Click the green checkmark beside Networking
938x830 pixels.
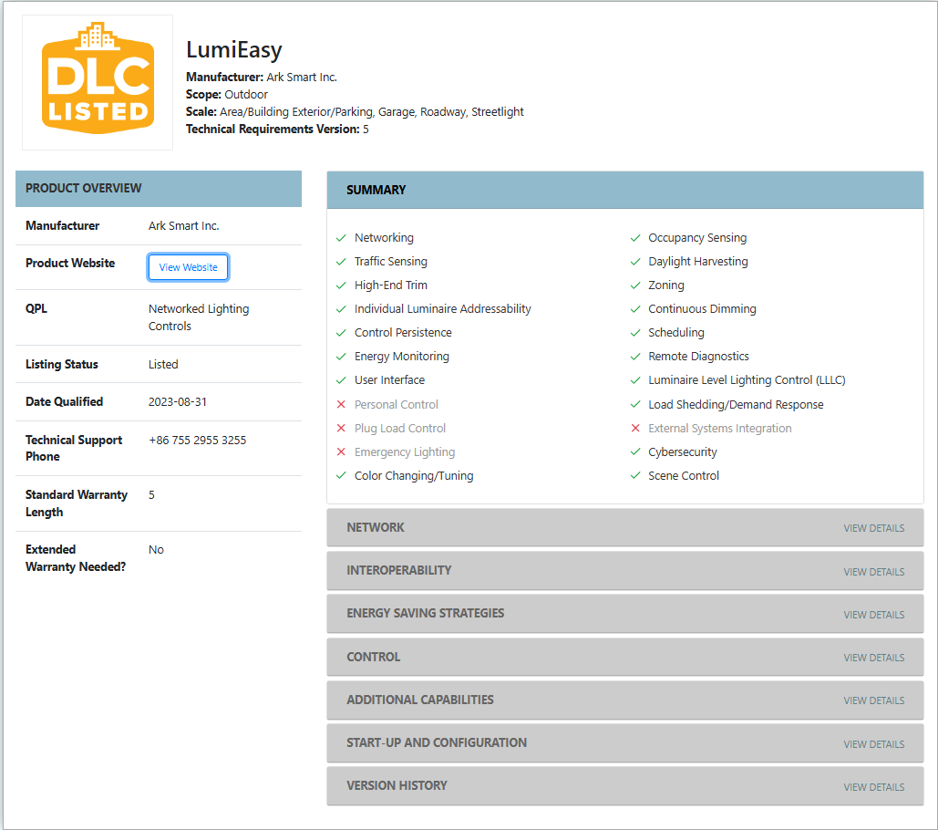pos(341,238)
